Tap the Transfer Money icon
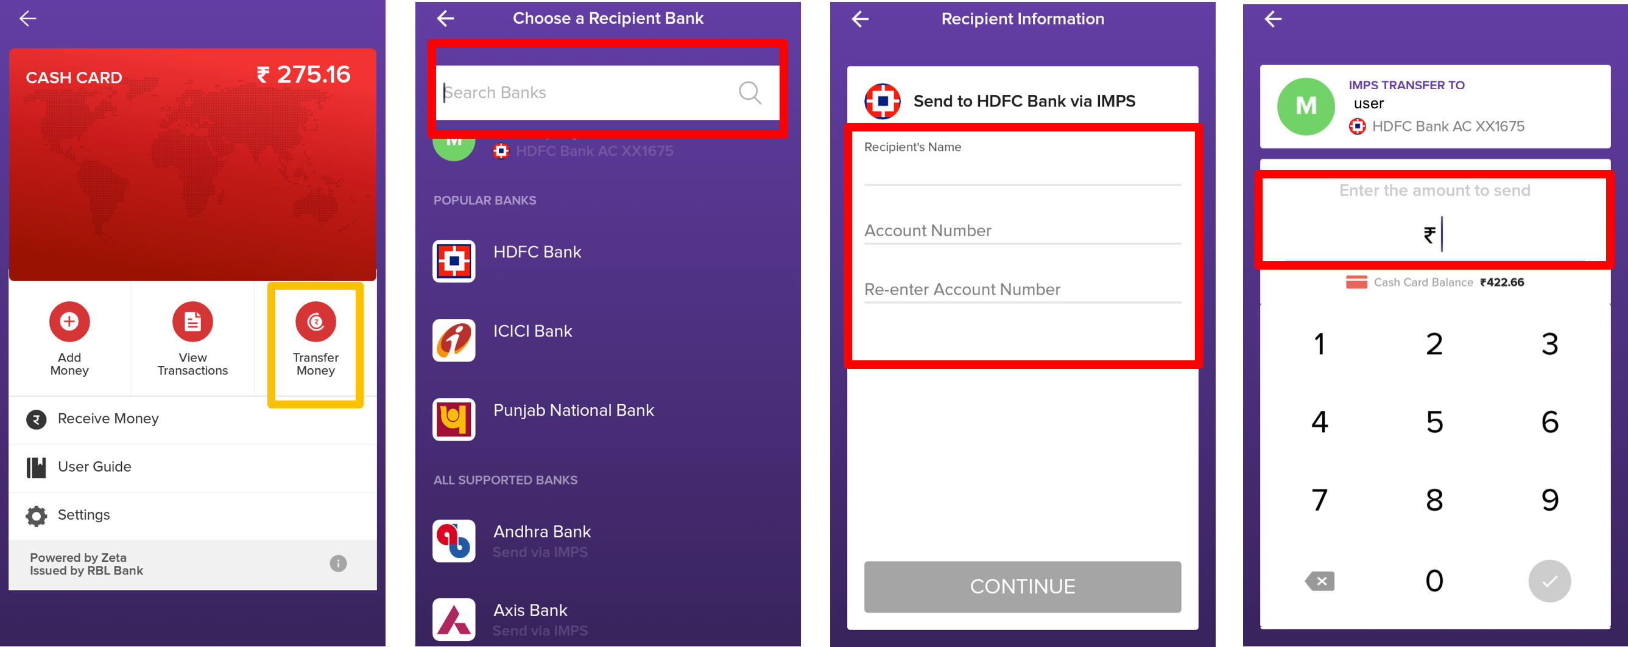Viewport: 1628px width, 647px height. [x=315, y=321]
